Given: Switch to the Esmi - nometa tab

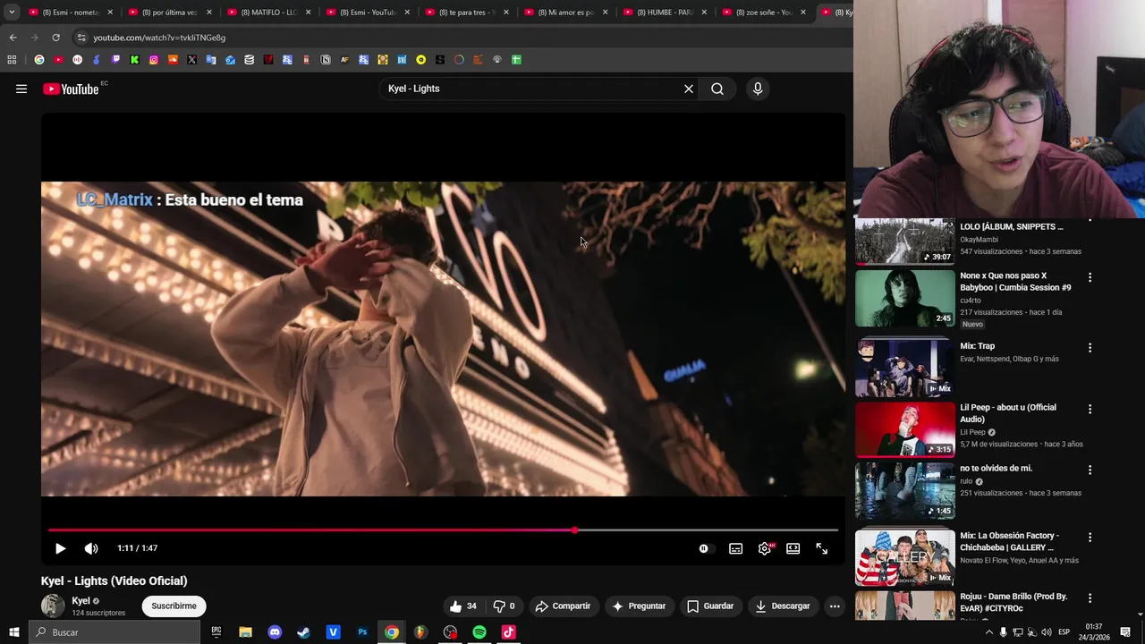Looking at the screenshot, I should click(x=70, y=13).
